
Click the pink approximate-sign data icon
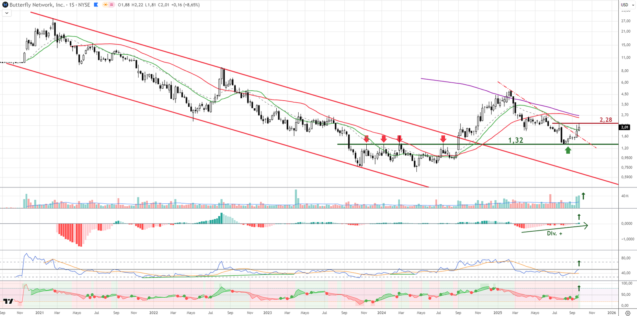point(111,5)
